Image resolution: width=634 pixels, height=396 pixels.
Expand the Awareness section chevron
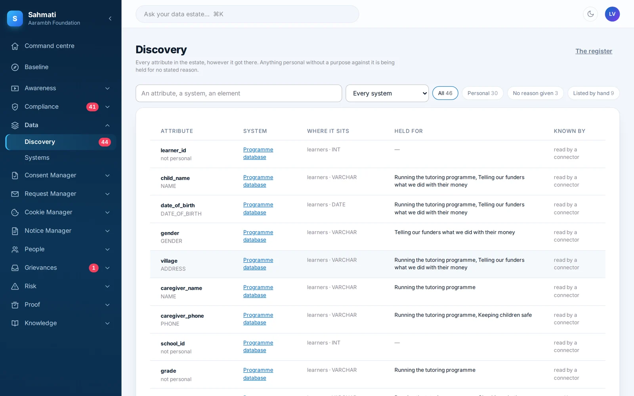coord(107,88)
